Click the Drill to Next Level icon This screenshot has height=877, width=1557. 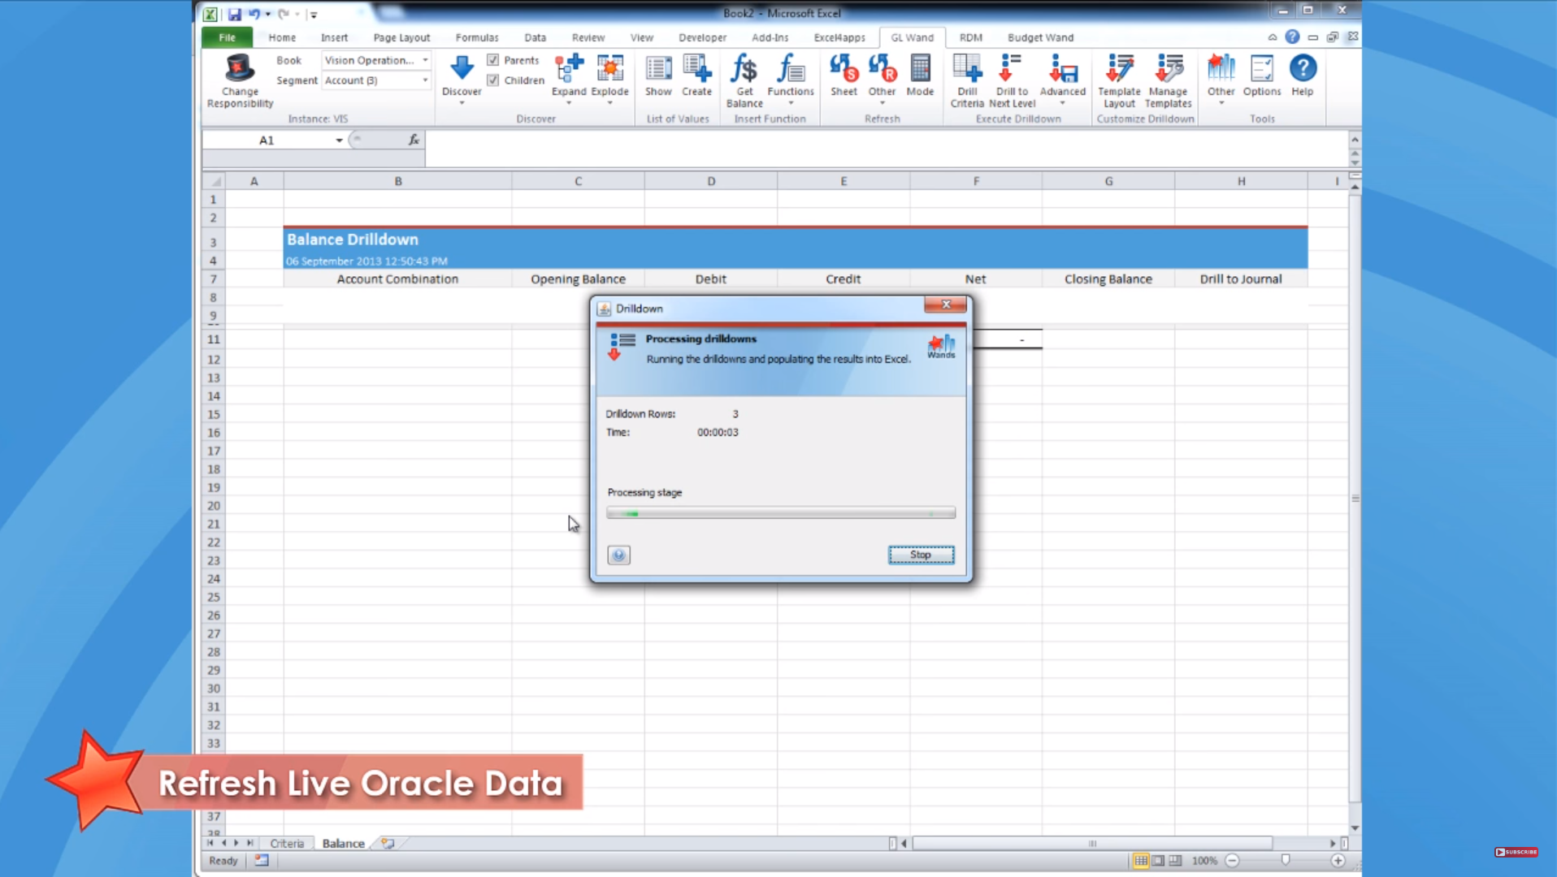pos(1012,68)
